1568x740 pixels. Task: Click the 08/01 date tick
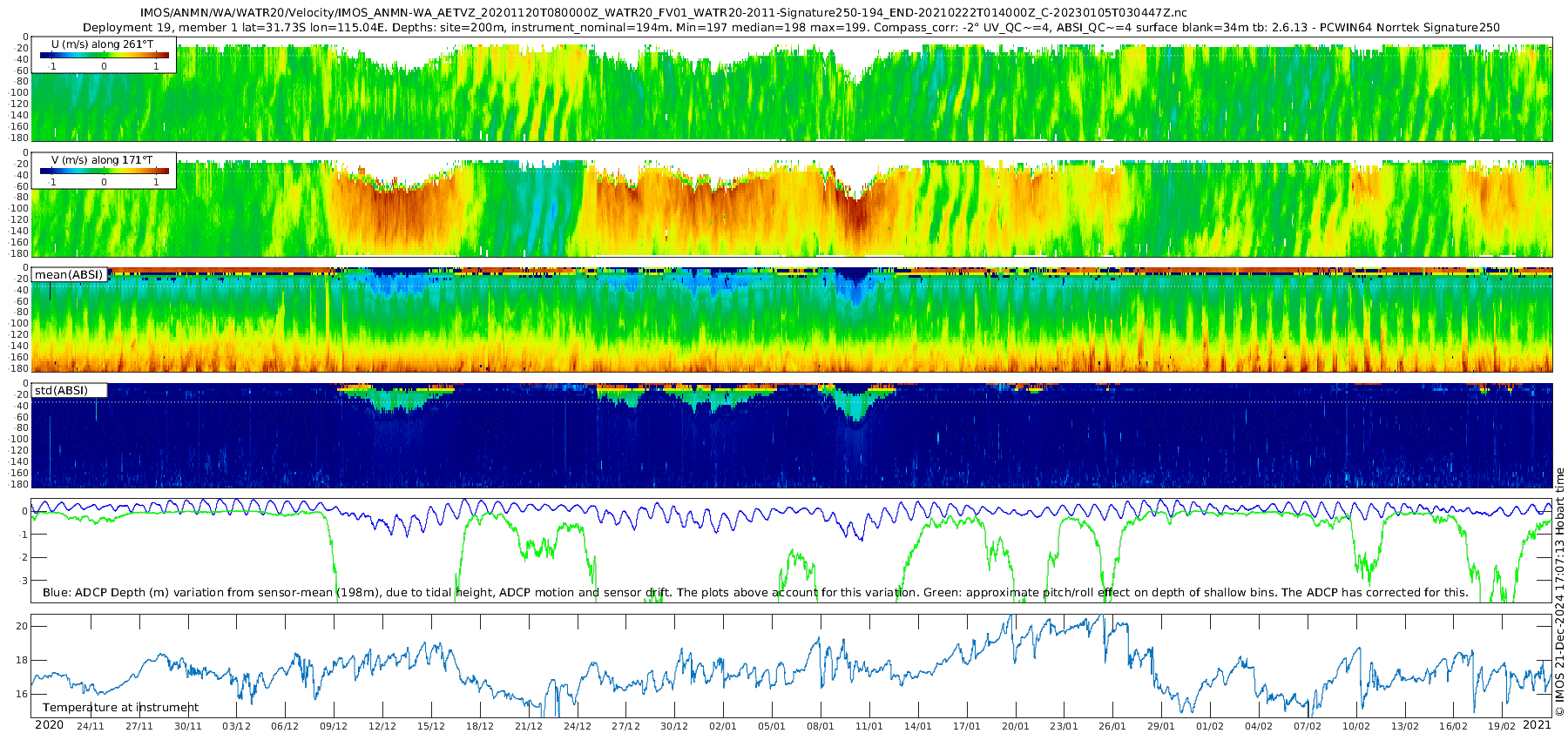821,726
